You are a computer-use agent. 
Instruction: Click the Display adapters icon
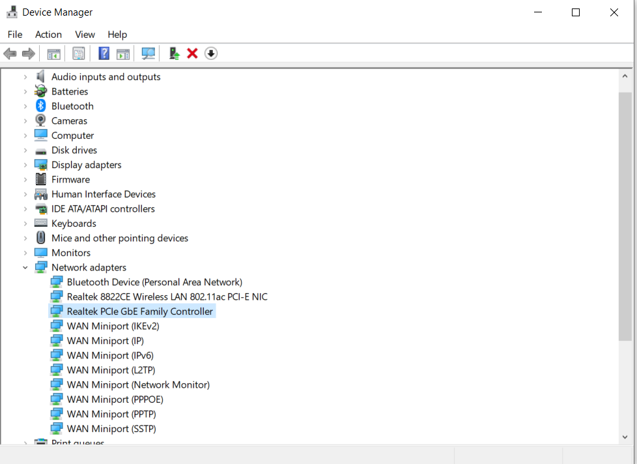pos(40,165)
